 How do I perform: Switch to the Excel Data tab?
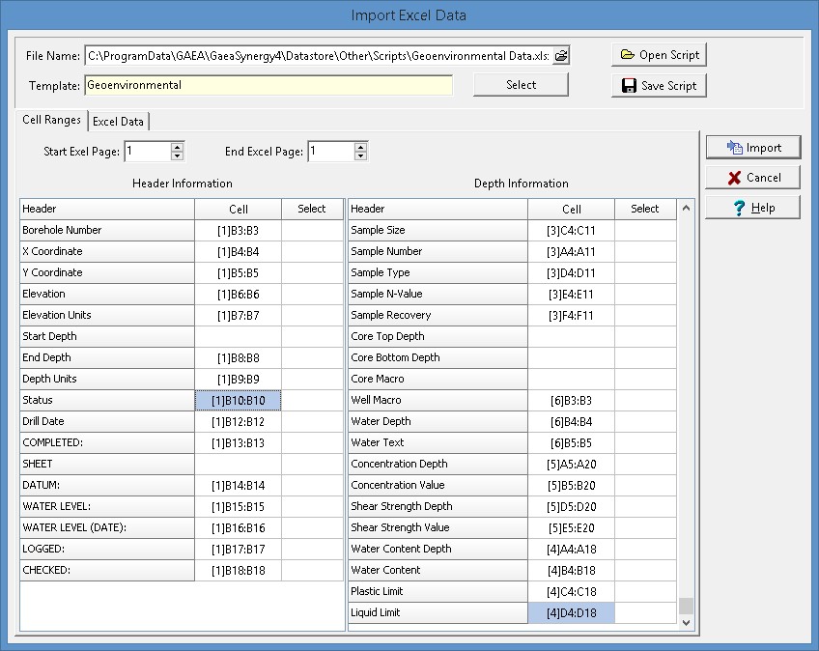pos(119,121)
